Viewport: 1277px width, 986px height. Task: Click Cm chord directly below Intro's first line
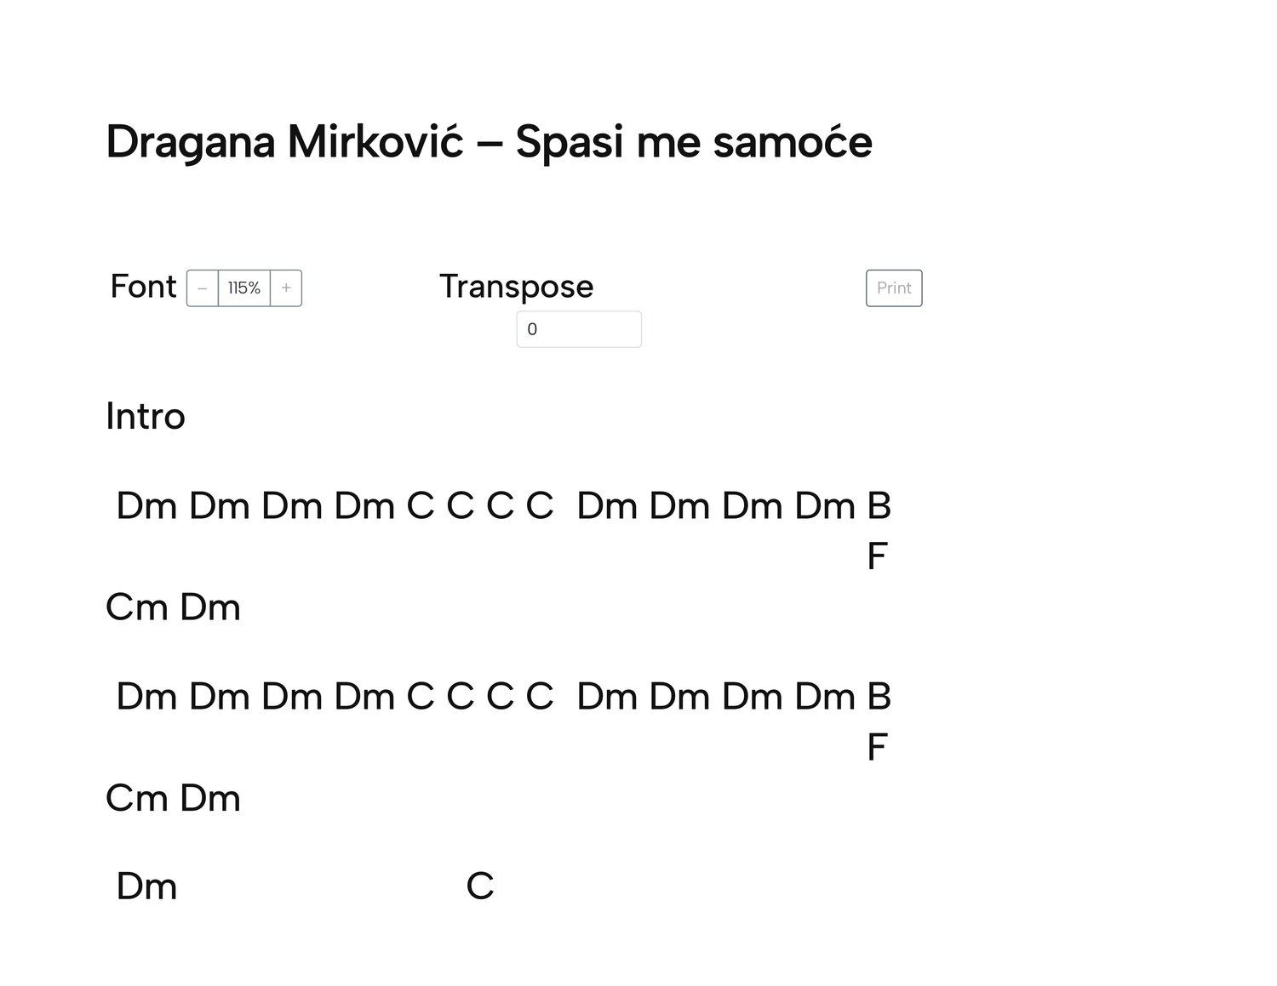click(136, 607)
